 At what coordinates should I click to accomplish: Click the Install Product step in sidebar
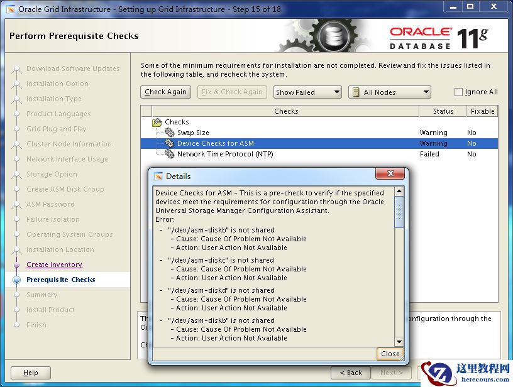pos(50,310)
